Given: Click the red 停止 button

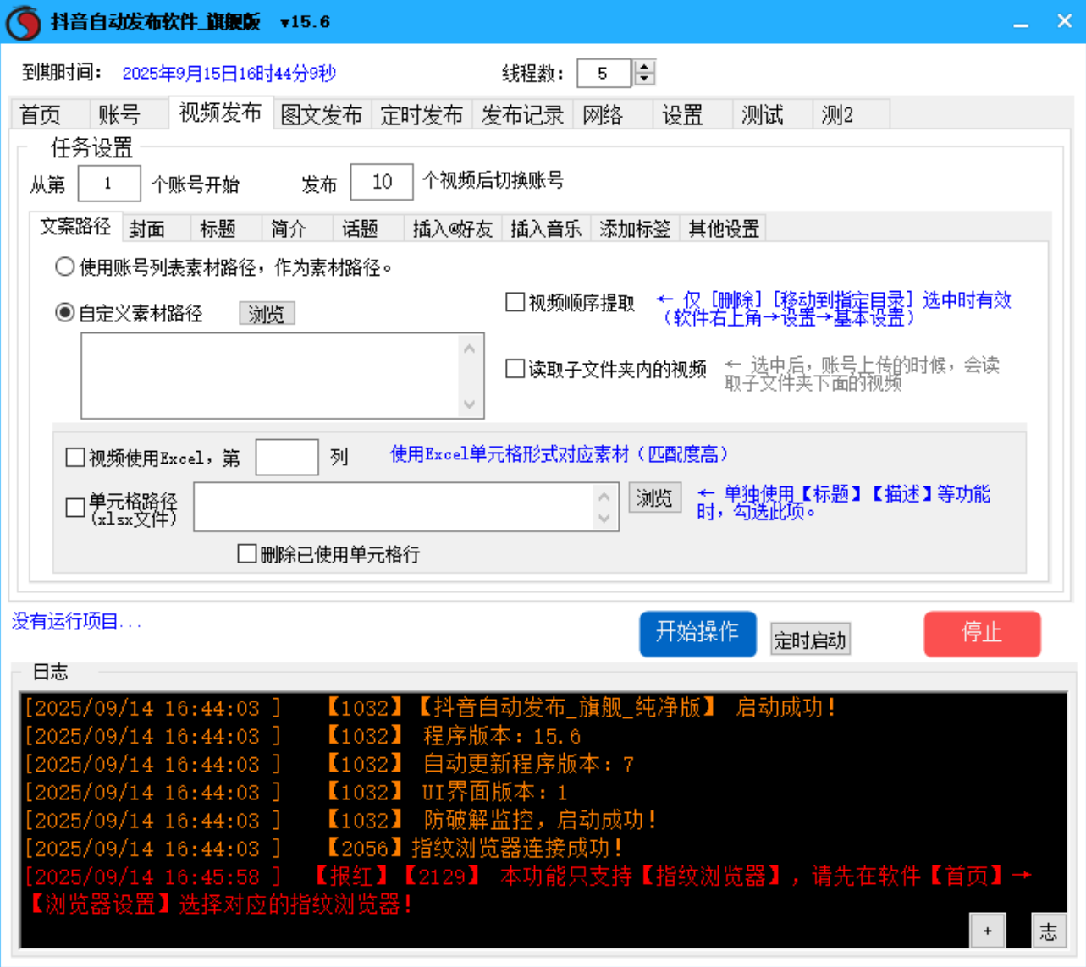Looking at the screenshot, I should click(982, 634).
